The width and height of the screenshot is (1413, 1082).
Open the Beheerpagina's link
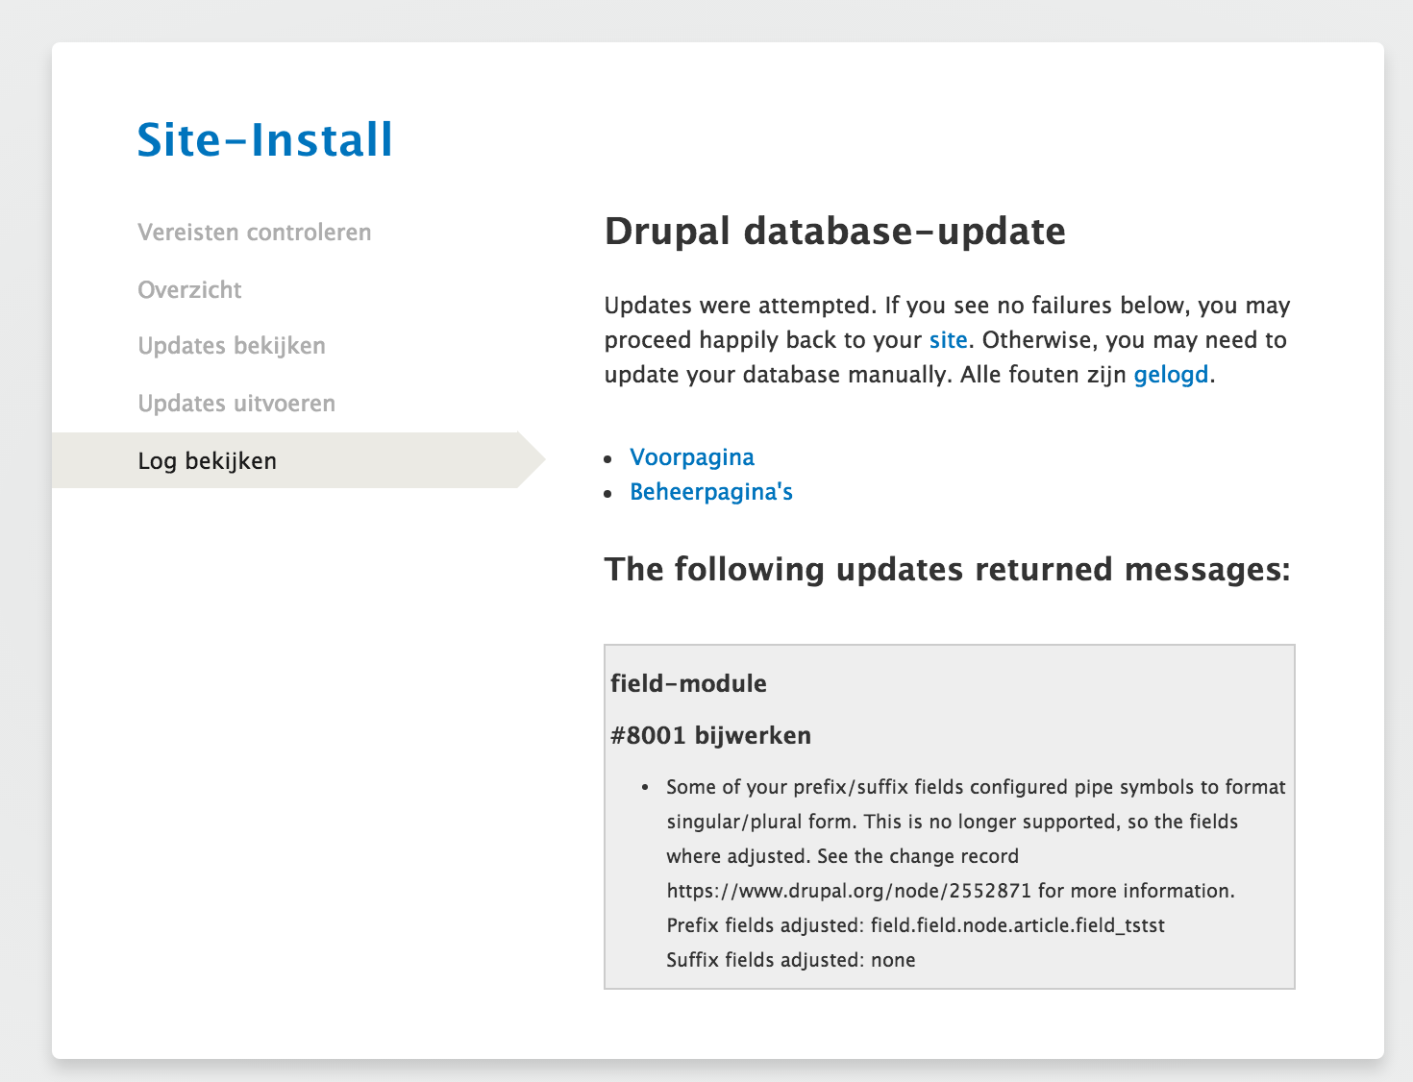(711, 492)
